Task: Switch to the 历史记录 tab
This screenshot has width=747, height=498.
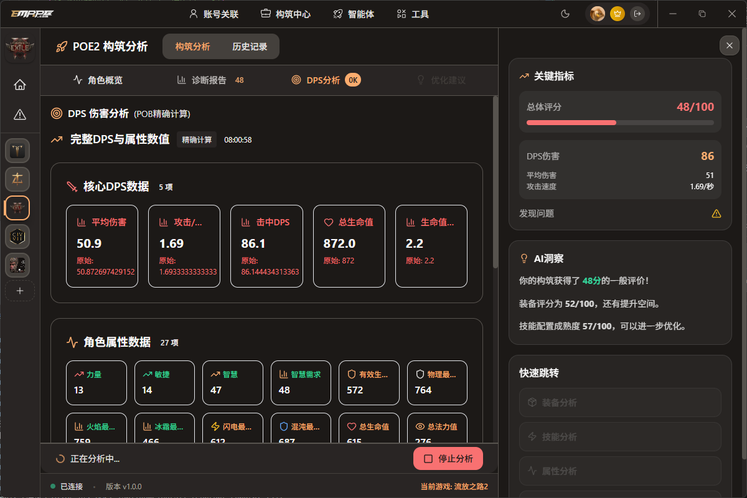Action: 250,46
